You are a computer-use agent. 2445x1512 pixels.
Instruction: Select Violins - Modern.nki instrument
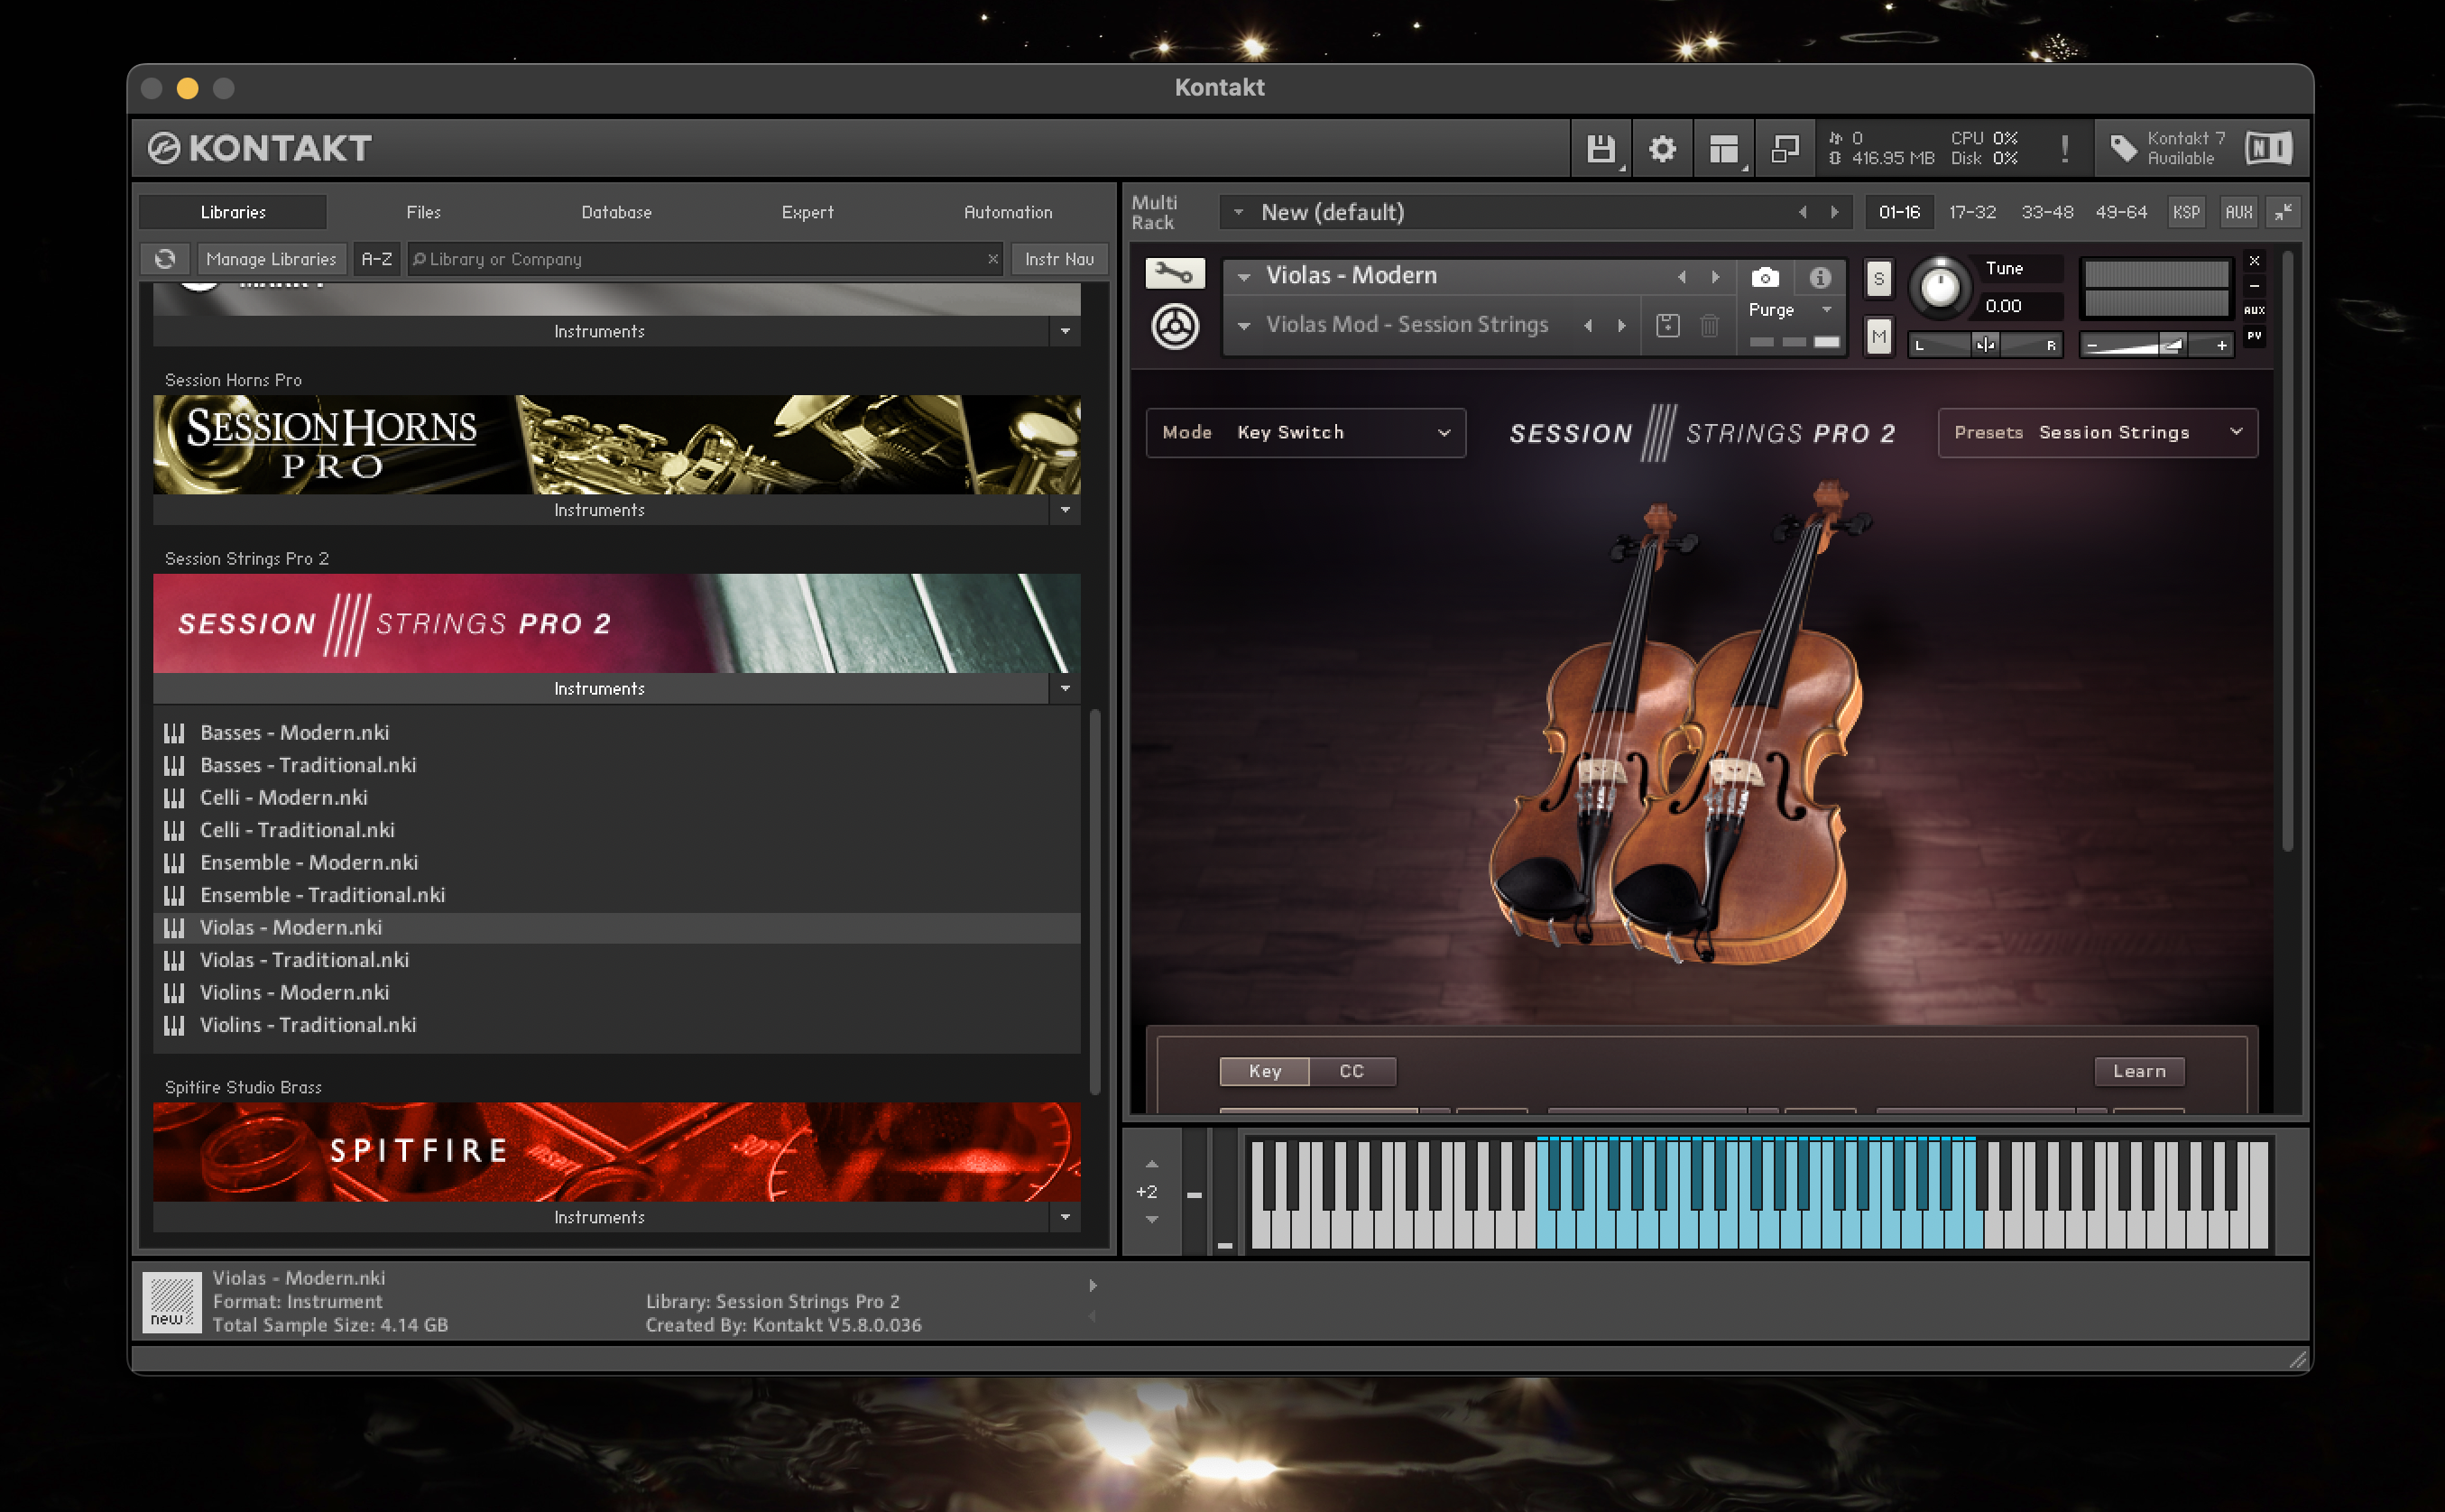(616, 992)
